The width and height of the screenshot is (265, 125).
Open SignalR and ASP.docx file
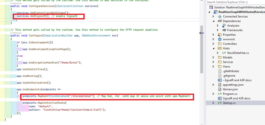[237, 98]
